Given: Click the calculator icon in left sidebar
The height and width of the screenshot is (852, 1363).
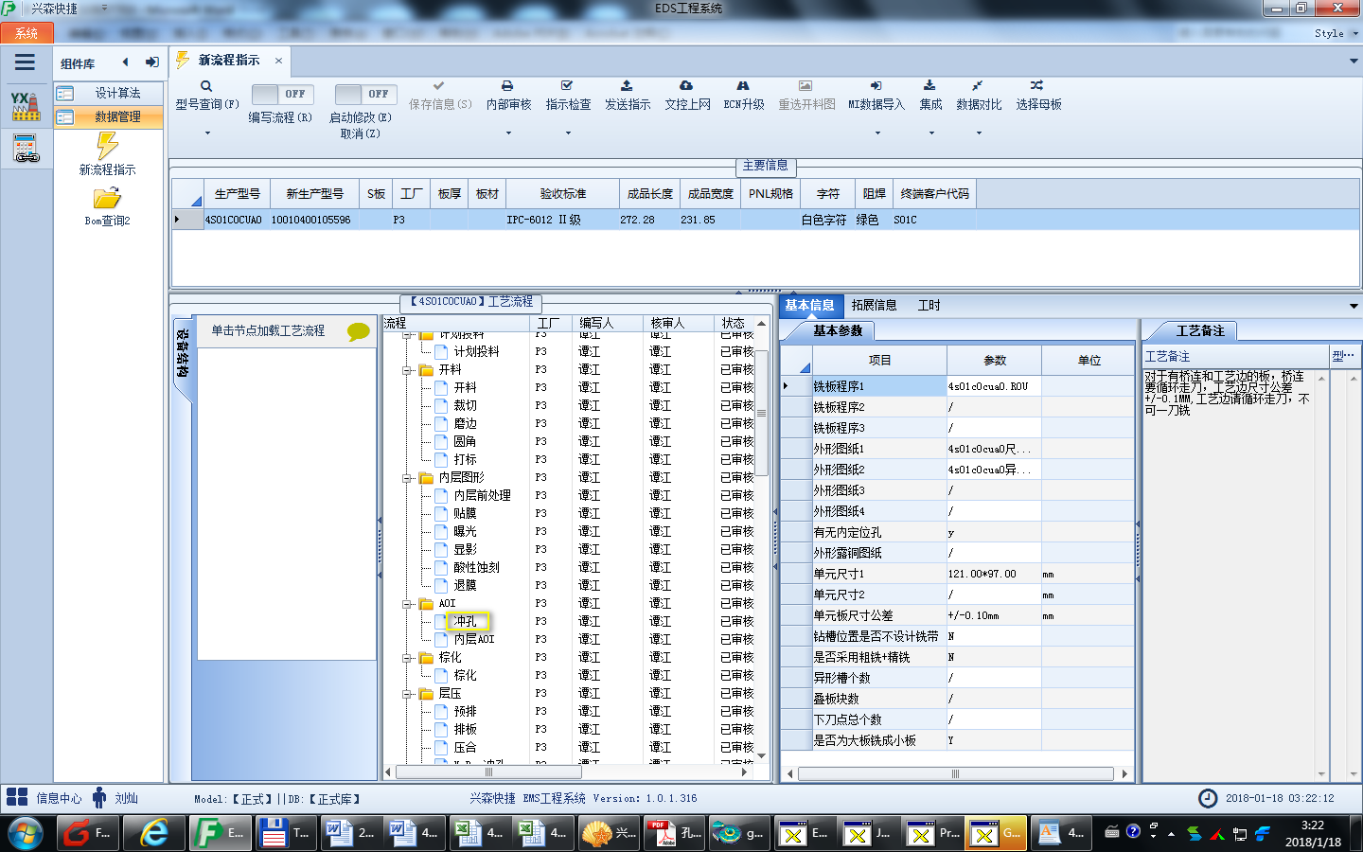Looking at the screenshot, I should 26,149.
